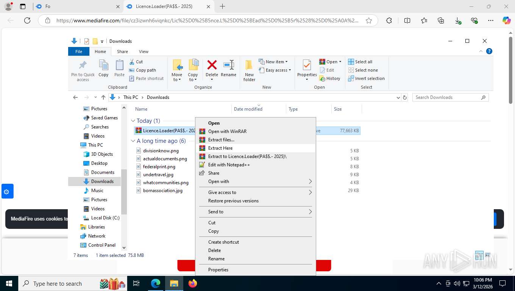
Task: Select the file undertravel.jpg
Action: pos(158,175)
